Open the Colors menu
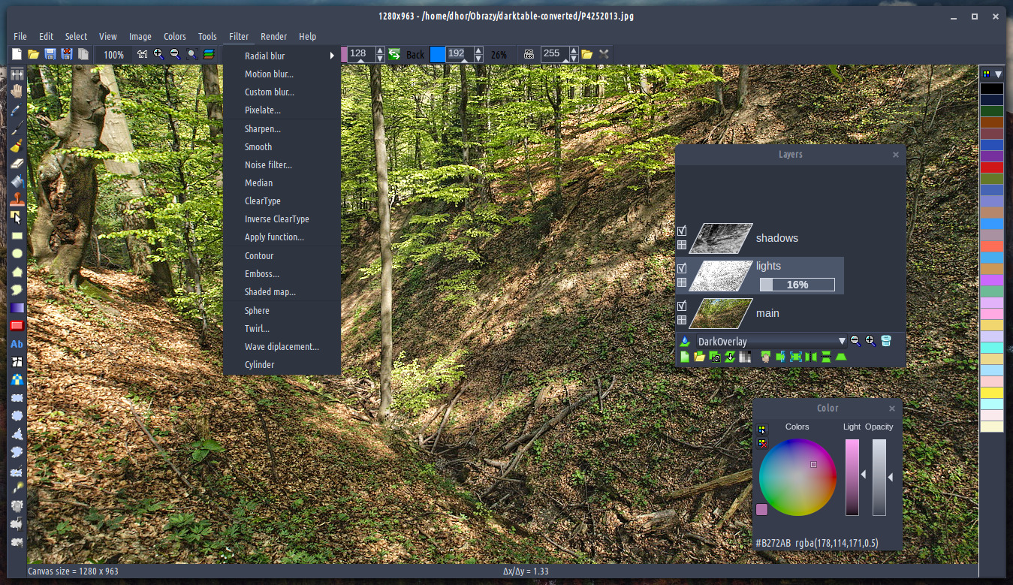This screenshot has width=1013, height=585. coord(175,36)
